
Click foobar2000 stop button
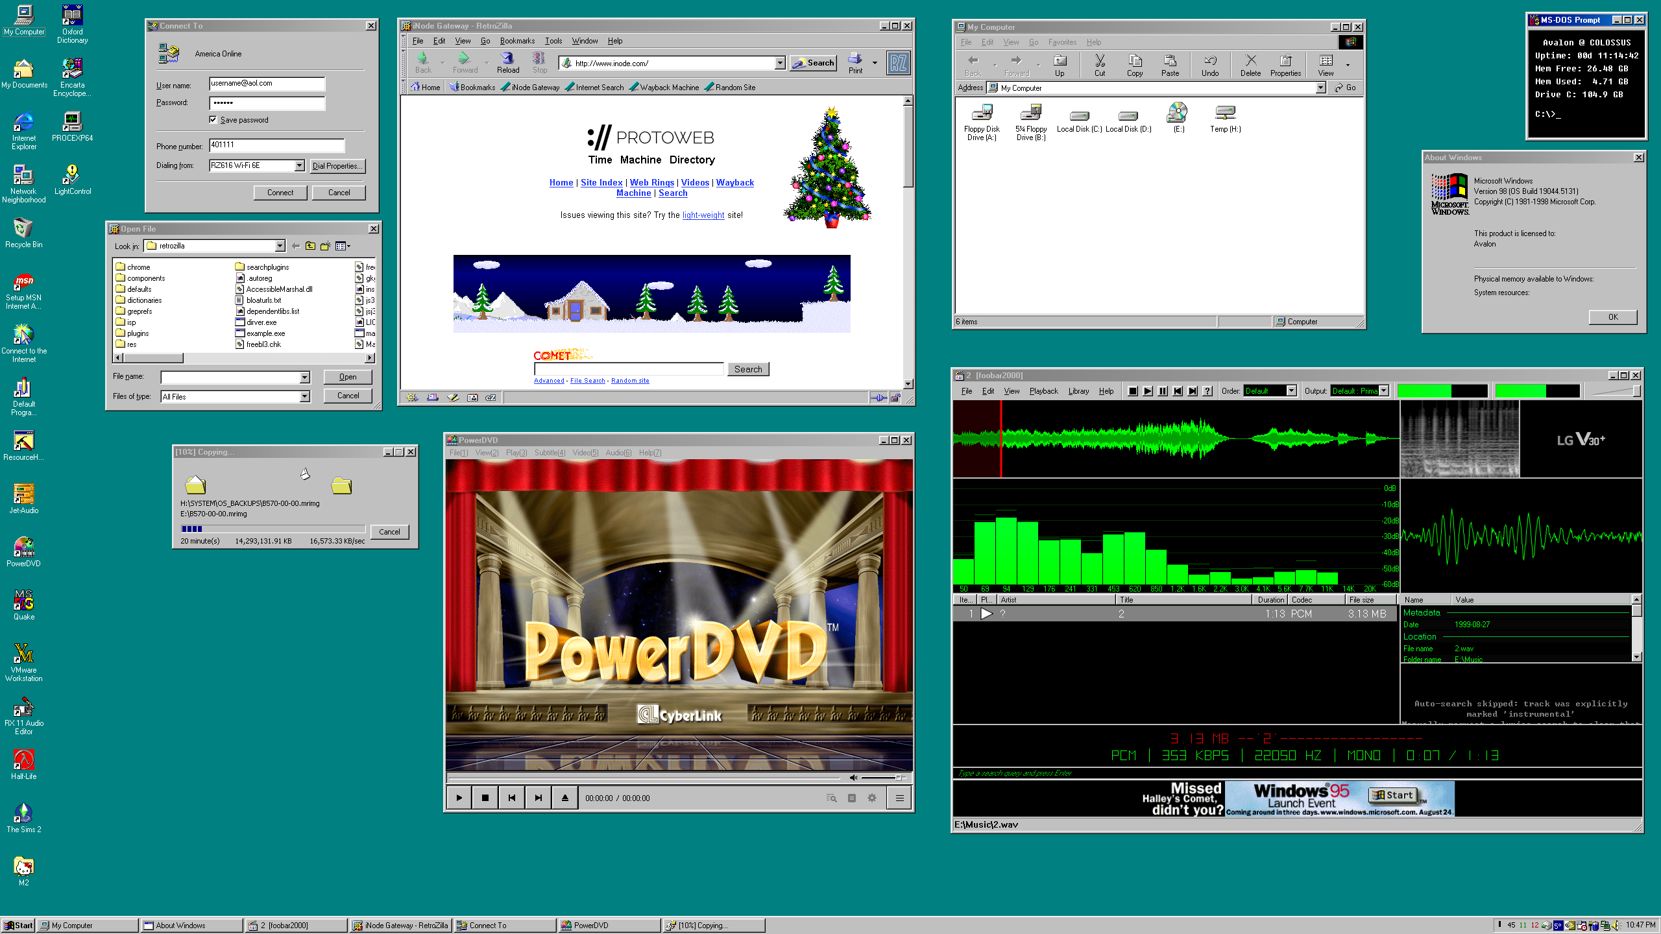[x=1133, y=391]
